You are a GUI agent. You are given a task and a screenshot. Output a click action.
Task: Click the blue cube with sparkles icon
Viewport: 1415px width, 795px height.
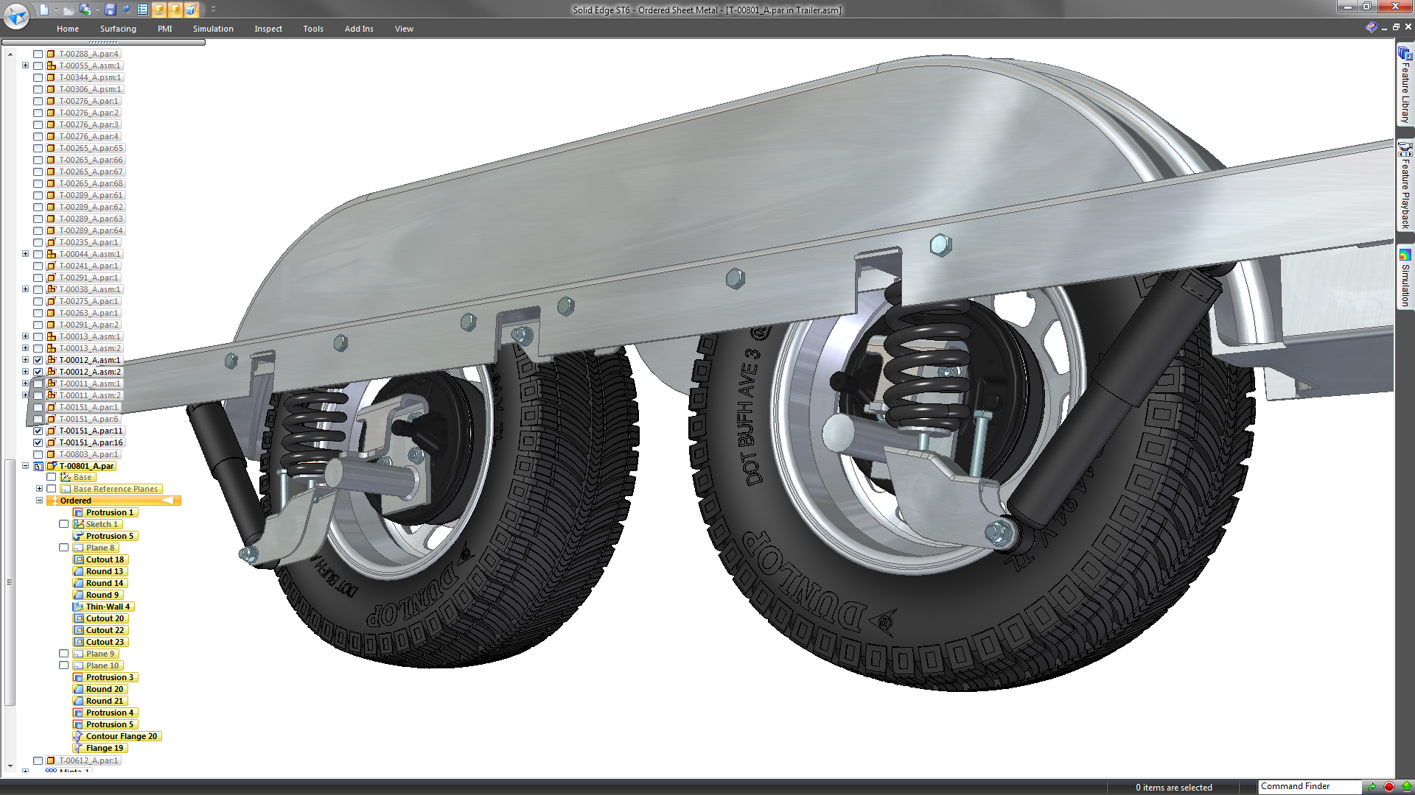192,10
